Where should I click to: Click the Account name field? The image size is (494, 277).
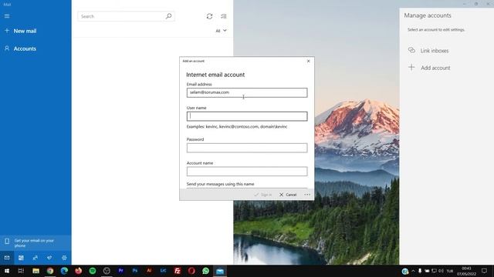click(x=247, y=172)
